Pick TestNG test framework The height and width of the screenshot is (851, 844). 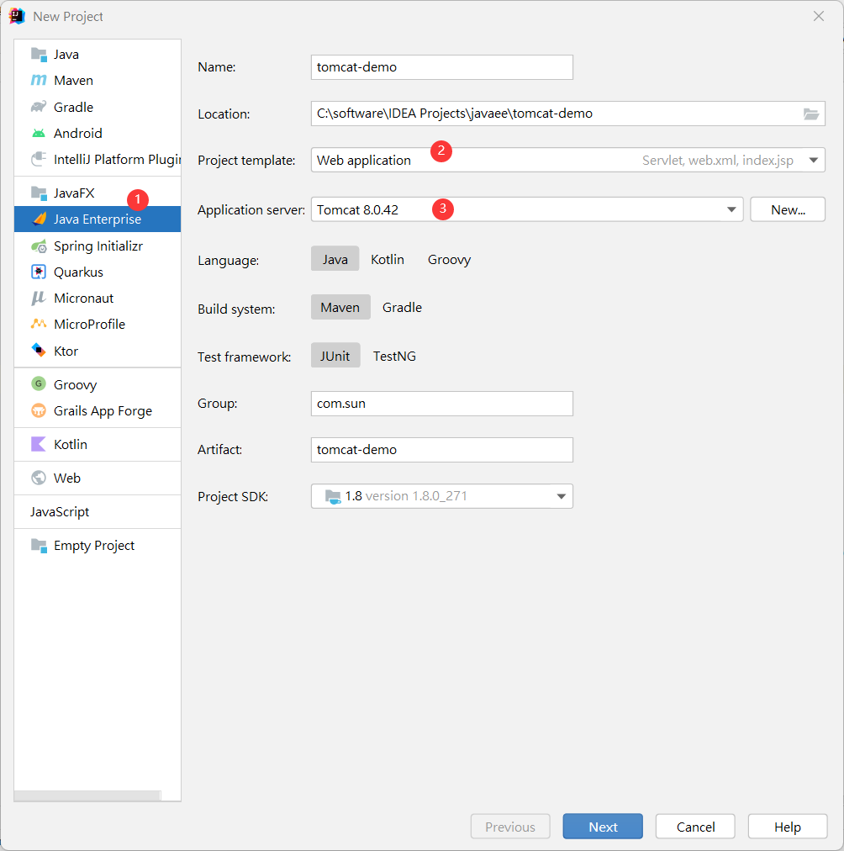click(394, 356)
